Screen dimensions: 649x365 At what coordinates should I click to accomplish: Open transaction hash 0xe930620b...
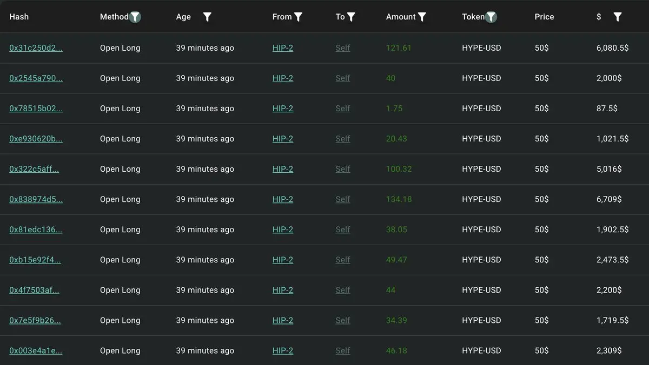pos(36,139)
